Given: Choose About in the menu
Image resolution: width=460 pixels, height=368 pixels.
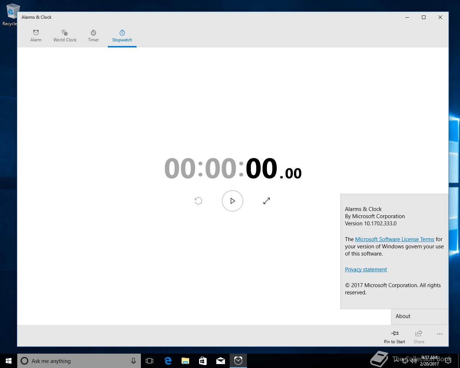Looking at the screenshot, I should coord(420,316).
